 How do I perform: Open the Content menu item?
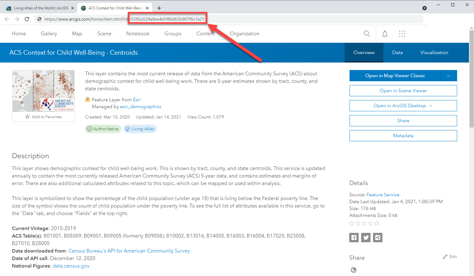[206, 34]
